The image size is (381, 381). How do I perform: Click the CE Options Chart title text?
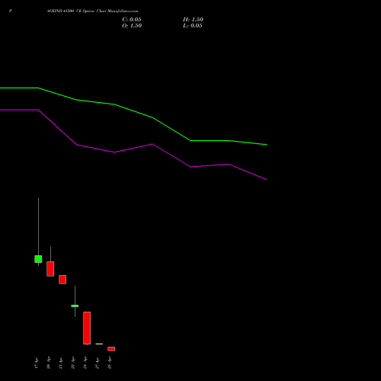pyautogui.click(x=92, y=11)
